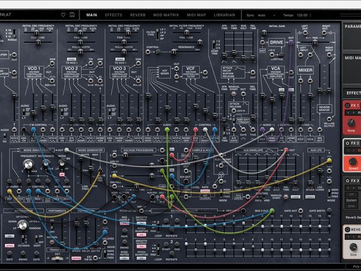Toggle the PORTAMENTO ON/OFF switch
361x271 pixels.
52,226
